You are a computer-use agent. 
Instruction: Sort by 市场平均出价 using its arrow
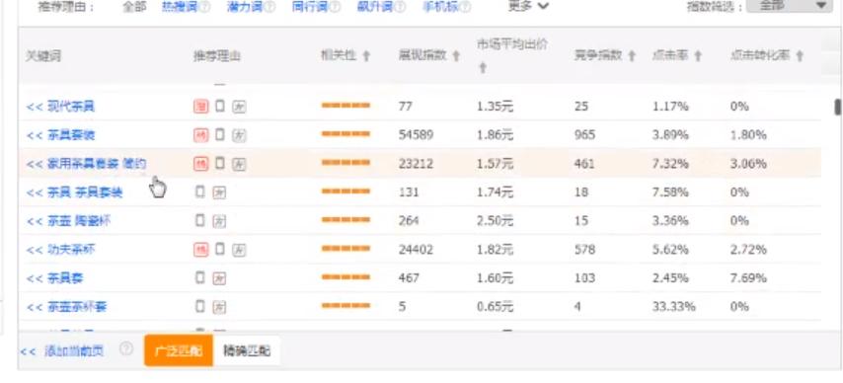click(x=483, y=68)
